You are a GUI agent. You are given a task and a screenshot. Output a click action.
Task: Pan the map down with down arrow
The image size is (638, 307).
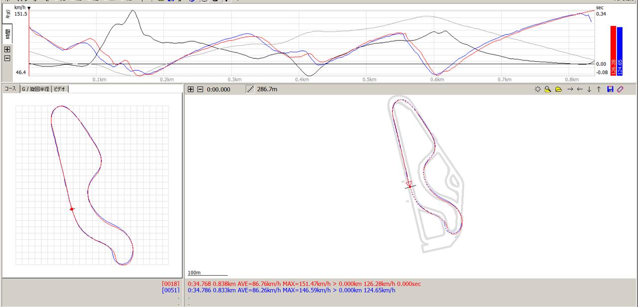coord(589,89)
